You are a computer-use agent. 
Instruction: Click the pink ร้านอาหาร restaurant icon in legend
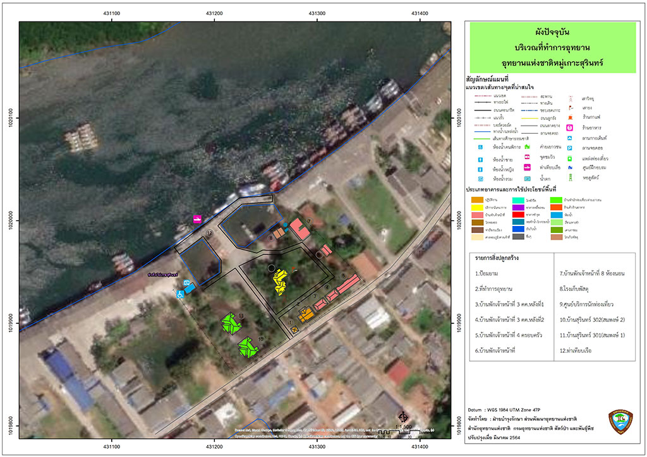tap(570, 128)
